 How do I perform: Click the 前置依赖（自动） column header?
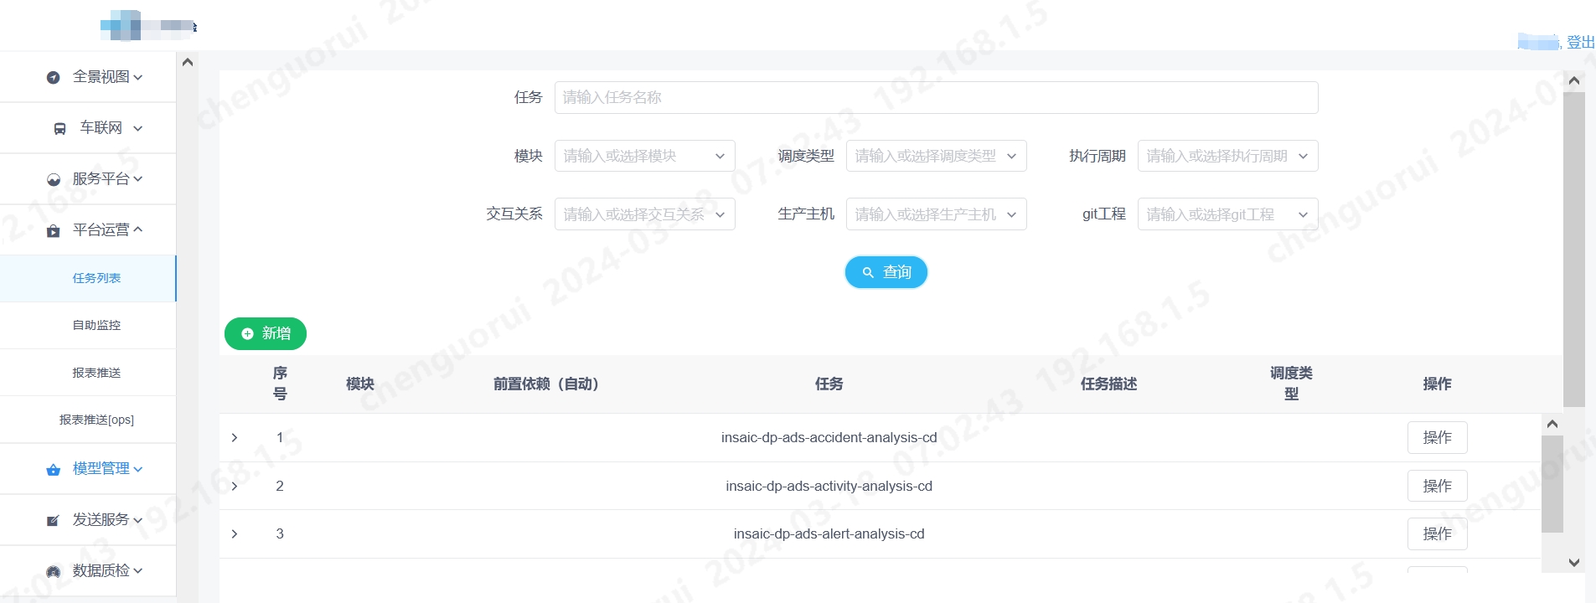[545, 384]
